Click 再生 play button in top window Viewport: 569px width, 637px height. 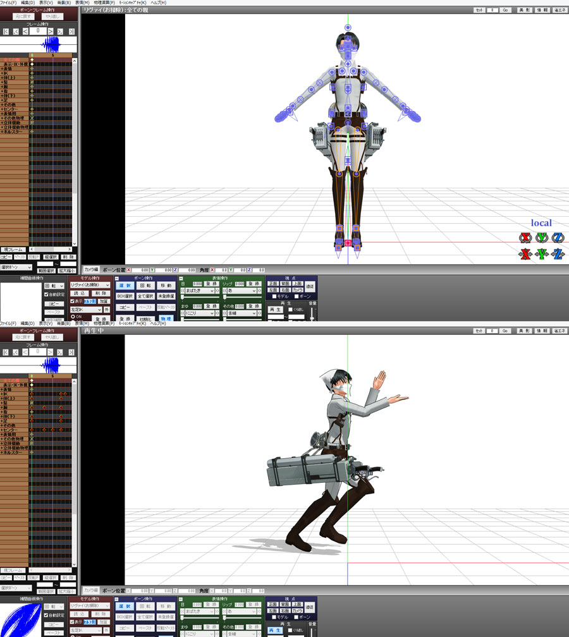coord(275,310)
